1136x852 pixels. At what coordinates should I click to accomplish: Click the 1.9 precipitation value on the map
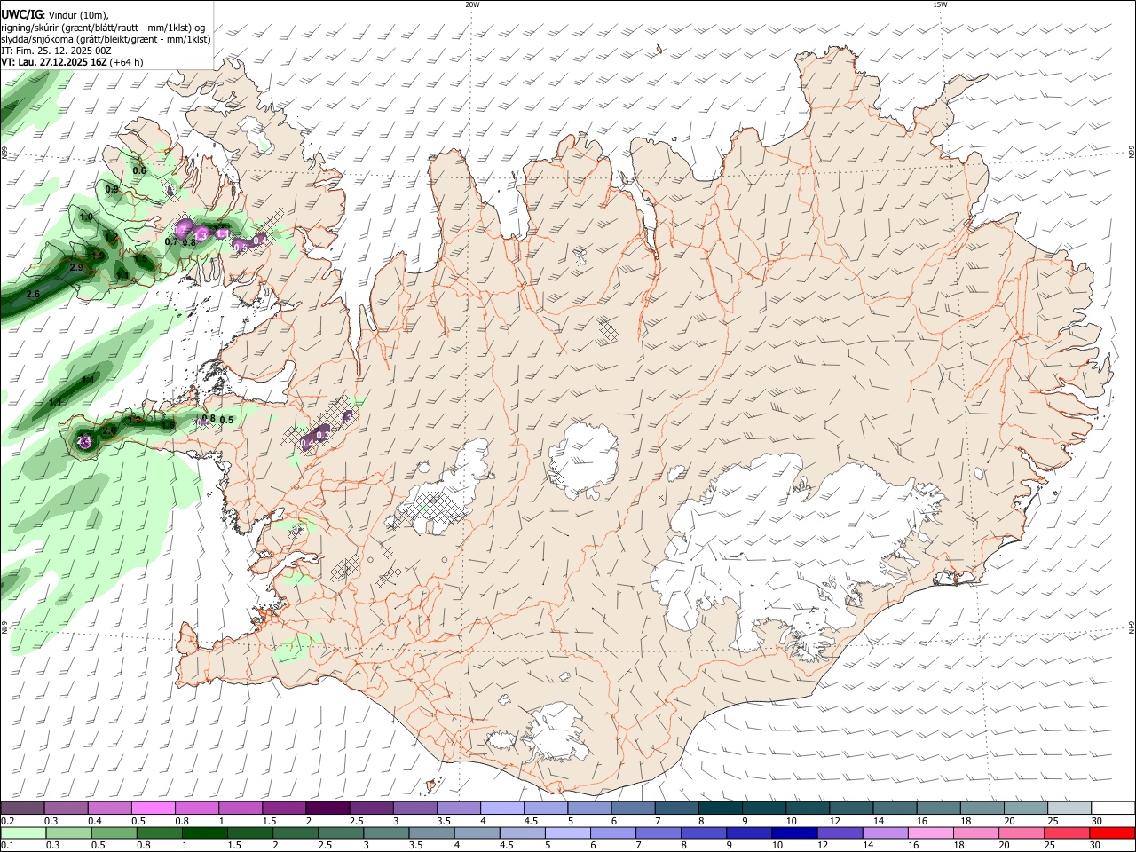[x=99, y=255]
